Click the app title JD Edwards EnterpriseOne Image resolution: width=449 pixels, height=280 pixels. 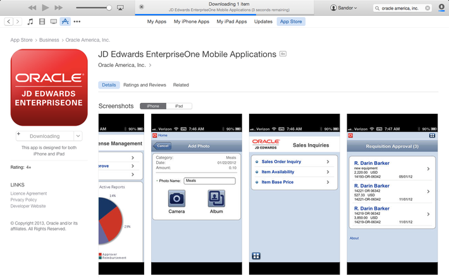click(187, 54)
